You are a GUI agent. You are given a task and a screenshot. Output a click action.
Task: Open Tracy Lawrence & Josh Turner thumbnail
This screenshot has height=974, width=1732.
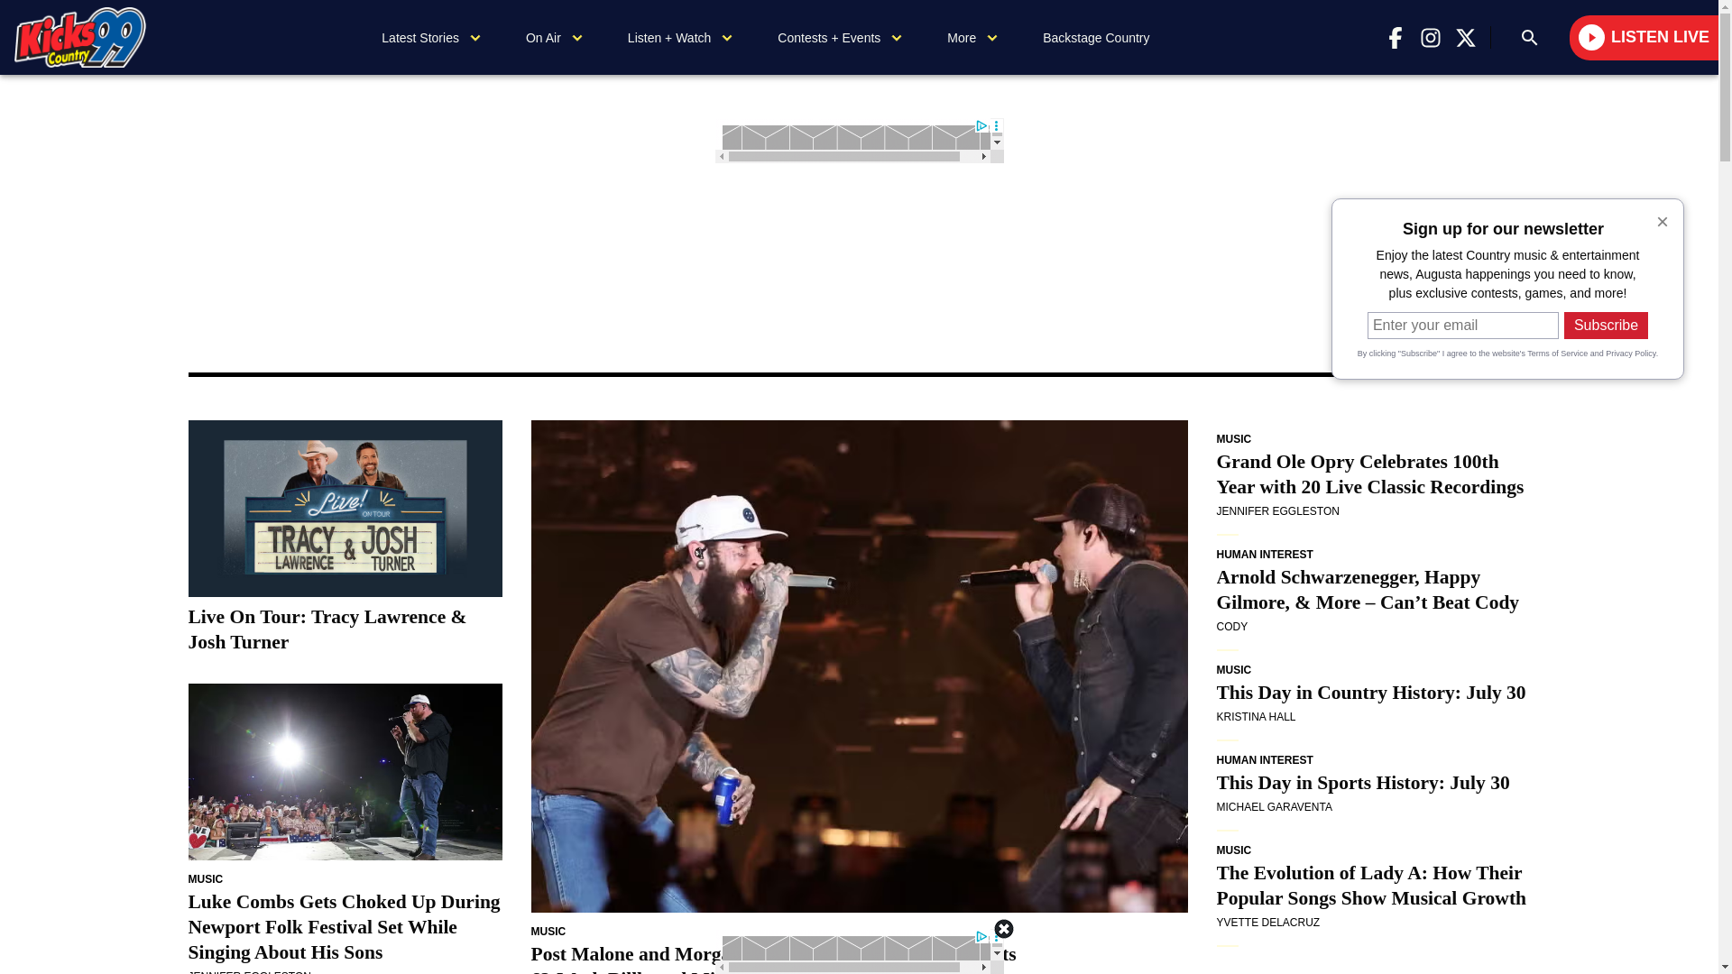(x=345, y=509)
